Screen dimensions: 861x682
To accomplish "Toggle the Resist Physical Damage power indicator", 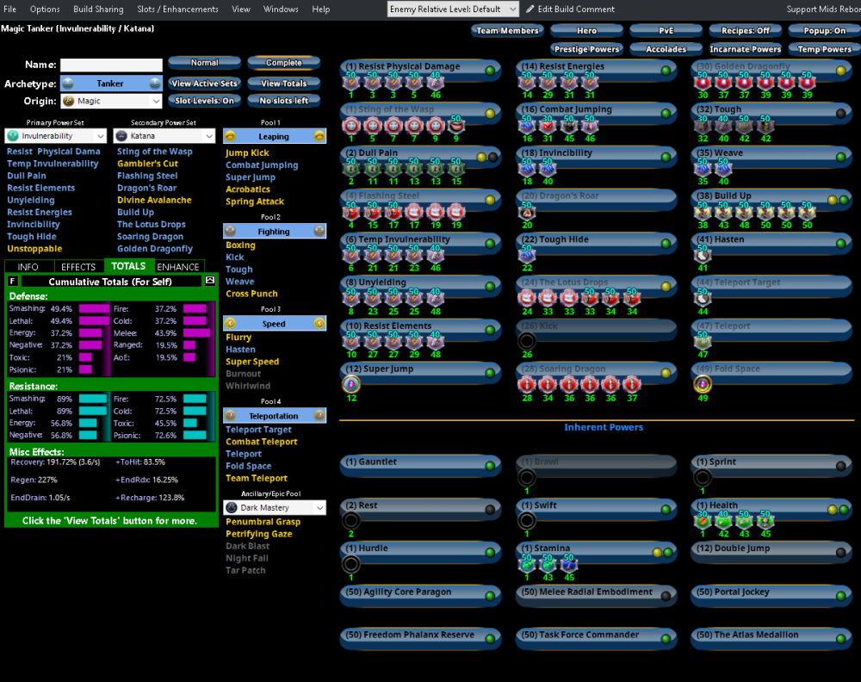I will pos(490,71).
